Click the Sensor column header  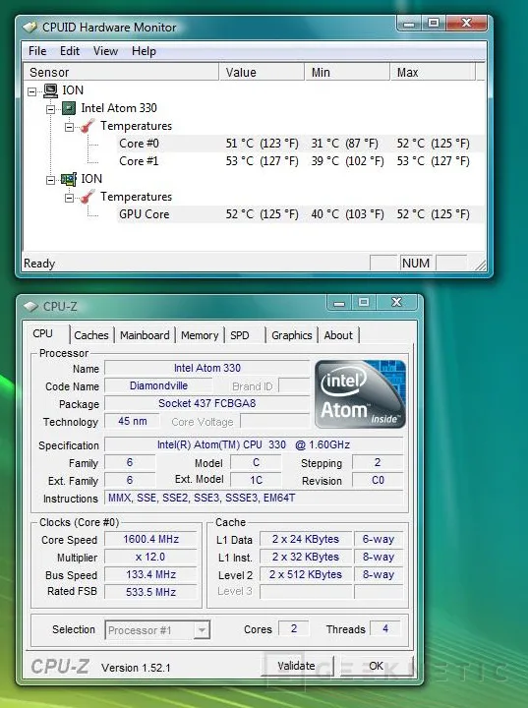pyautogui.click(x=121, y=72)
